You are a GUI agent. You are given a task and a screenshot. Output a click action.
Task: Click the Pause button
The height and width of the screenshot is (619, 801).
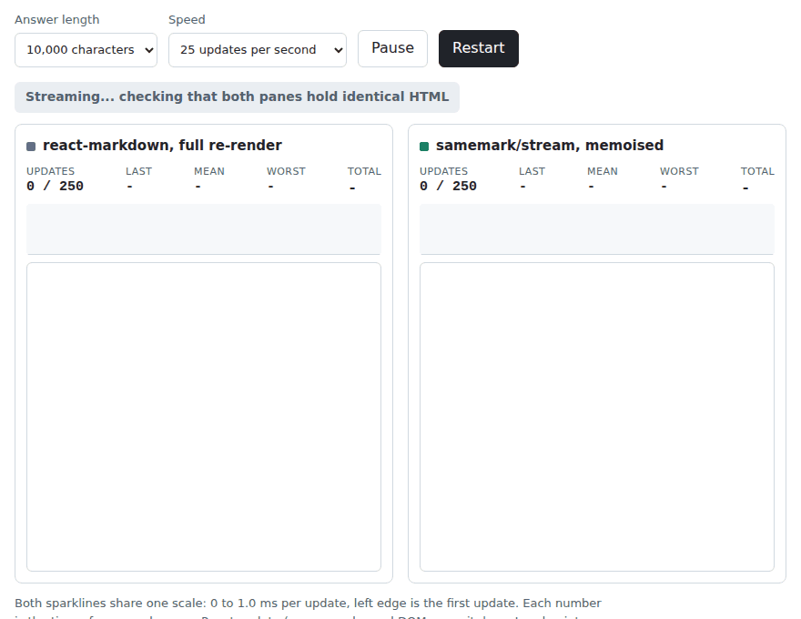pyautogui.click(x=392, y=48)
